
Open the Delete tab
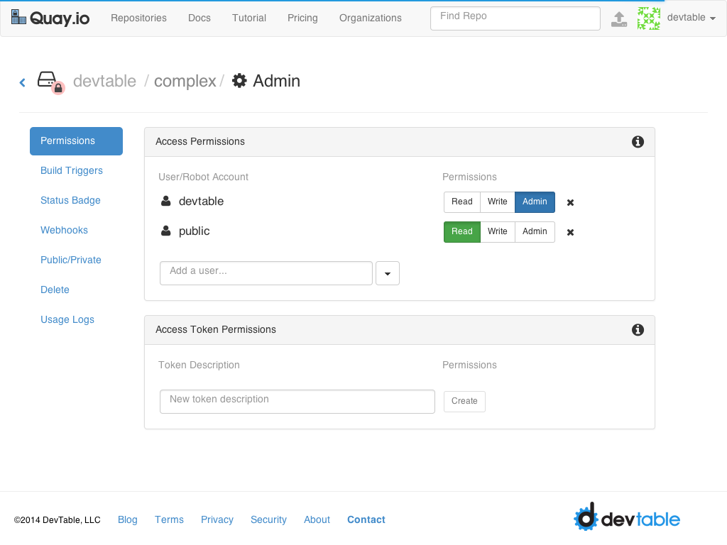[55, 290]
